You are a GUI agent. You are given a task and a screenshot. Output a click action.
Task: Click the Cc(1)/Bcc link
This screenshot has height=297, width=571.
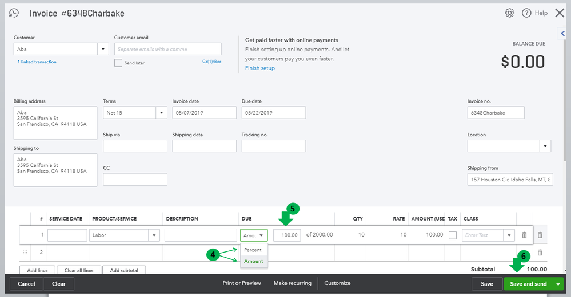click(x=211, y=62)
